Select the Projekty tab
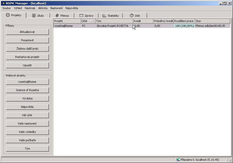This screenshot has height=163, width=233. pos(14,15)
